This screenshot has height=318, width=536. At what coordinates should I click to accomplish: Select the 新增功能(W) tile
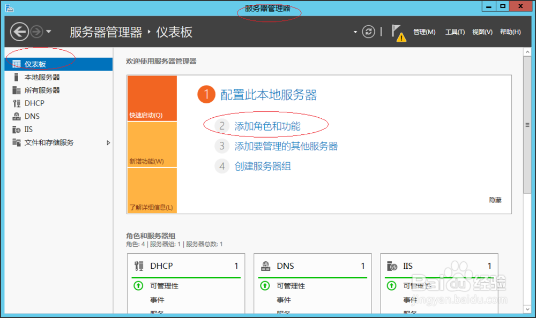[x=152, y=145]
